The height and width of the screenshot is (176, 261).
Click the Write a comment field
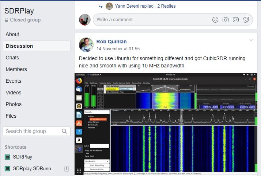[173, 20]
